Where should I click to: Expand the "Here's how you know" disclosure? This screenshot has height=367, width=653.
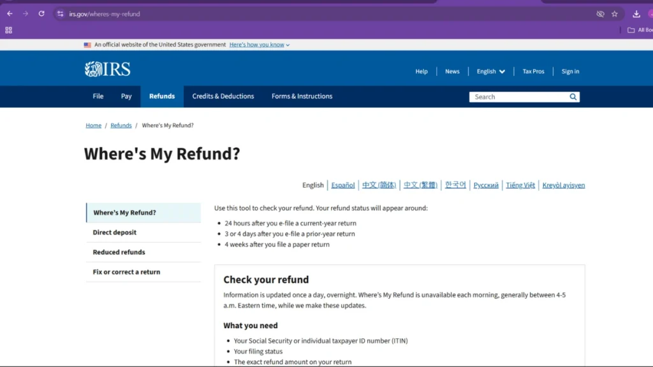[x=259, y=45]
